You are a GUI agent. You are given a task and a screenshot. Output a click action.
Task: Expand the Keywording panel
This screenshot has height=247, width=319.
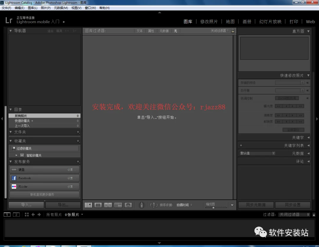pyautogui.click(x=309, y=138)
